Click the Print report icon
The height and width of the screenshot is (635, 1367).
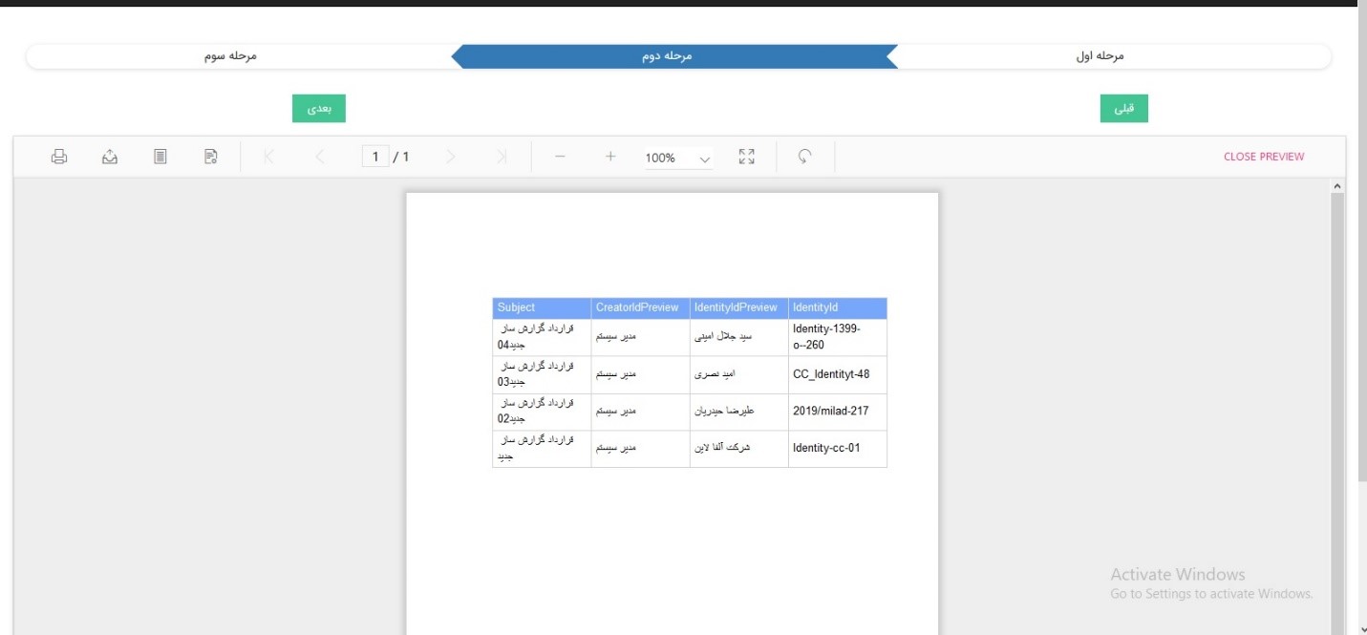[59, 157]
